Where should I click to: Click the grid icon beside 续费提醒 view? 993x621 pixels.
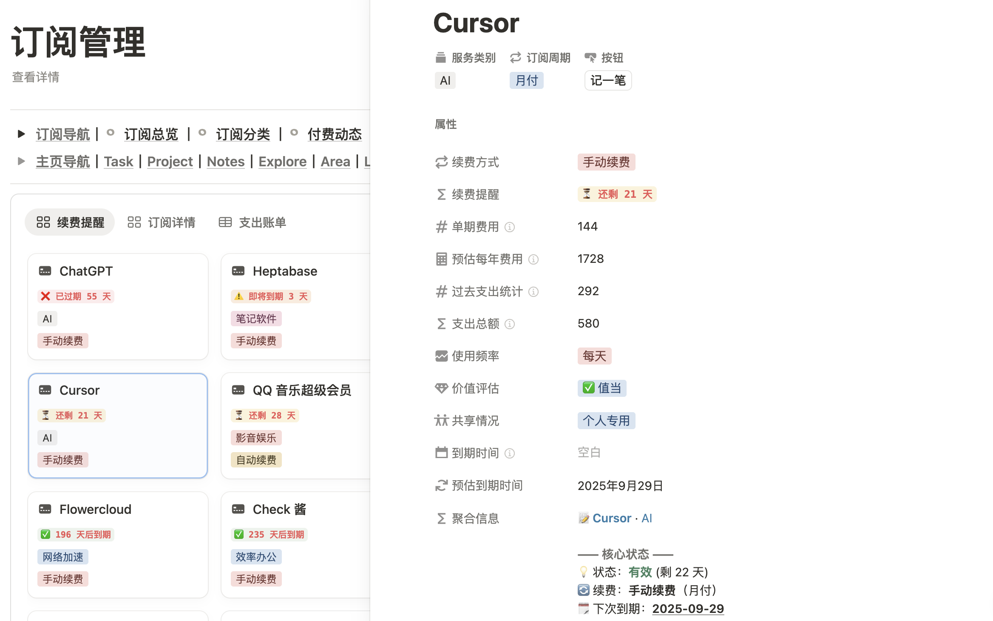point(43,222)
